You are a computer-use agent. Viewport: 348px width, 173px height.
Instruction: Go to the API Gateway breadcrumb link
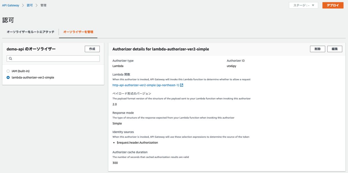click(11, 6)
